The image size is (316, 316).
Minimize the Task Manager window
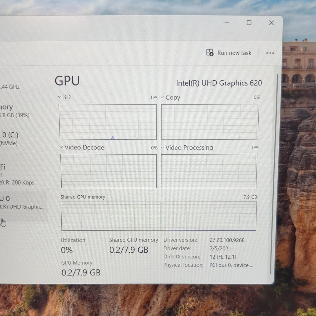pyautogui.click(x=227, y=23)
